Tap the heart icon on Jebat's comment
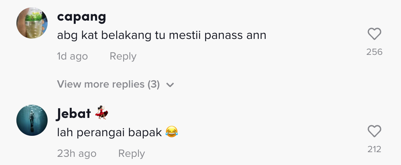The image size is (401, 165). pyautogui.click(x=374, y=132)
